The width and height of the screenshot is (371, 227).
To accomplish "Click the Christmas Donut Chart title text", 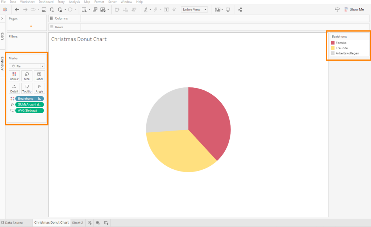I will [79, 39].
